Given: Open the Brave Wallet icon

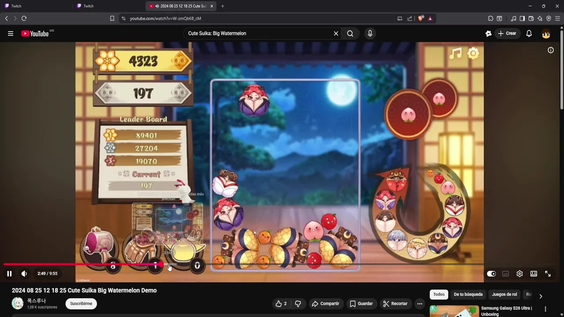Looking at the screenshot, I should [x=531, y=18].
